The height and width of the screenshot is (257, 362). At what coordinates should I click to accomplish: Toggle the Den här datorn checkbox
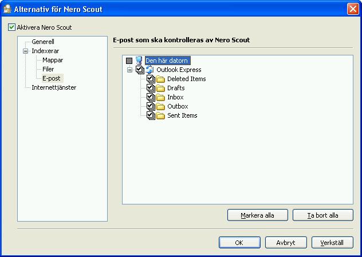129,61
